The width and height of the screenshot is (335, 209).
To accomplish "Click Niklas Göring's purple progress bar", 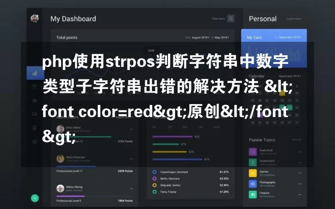I will (70, 196).
